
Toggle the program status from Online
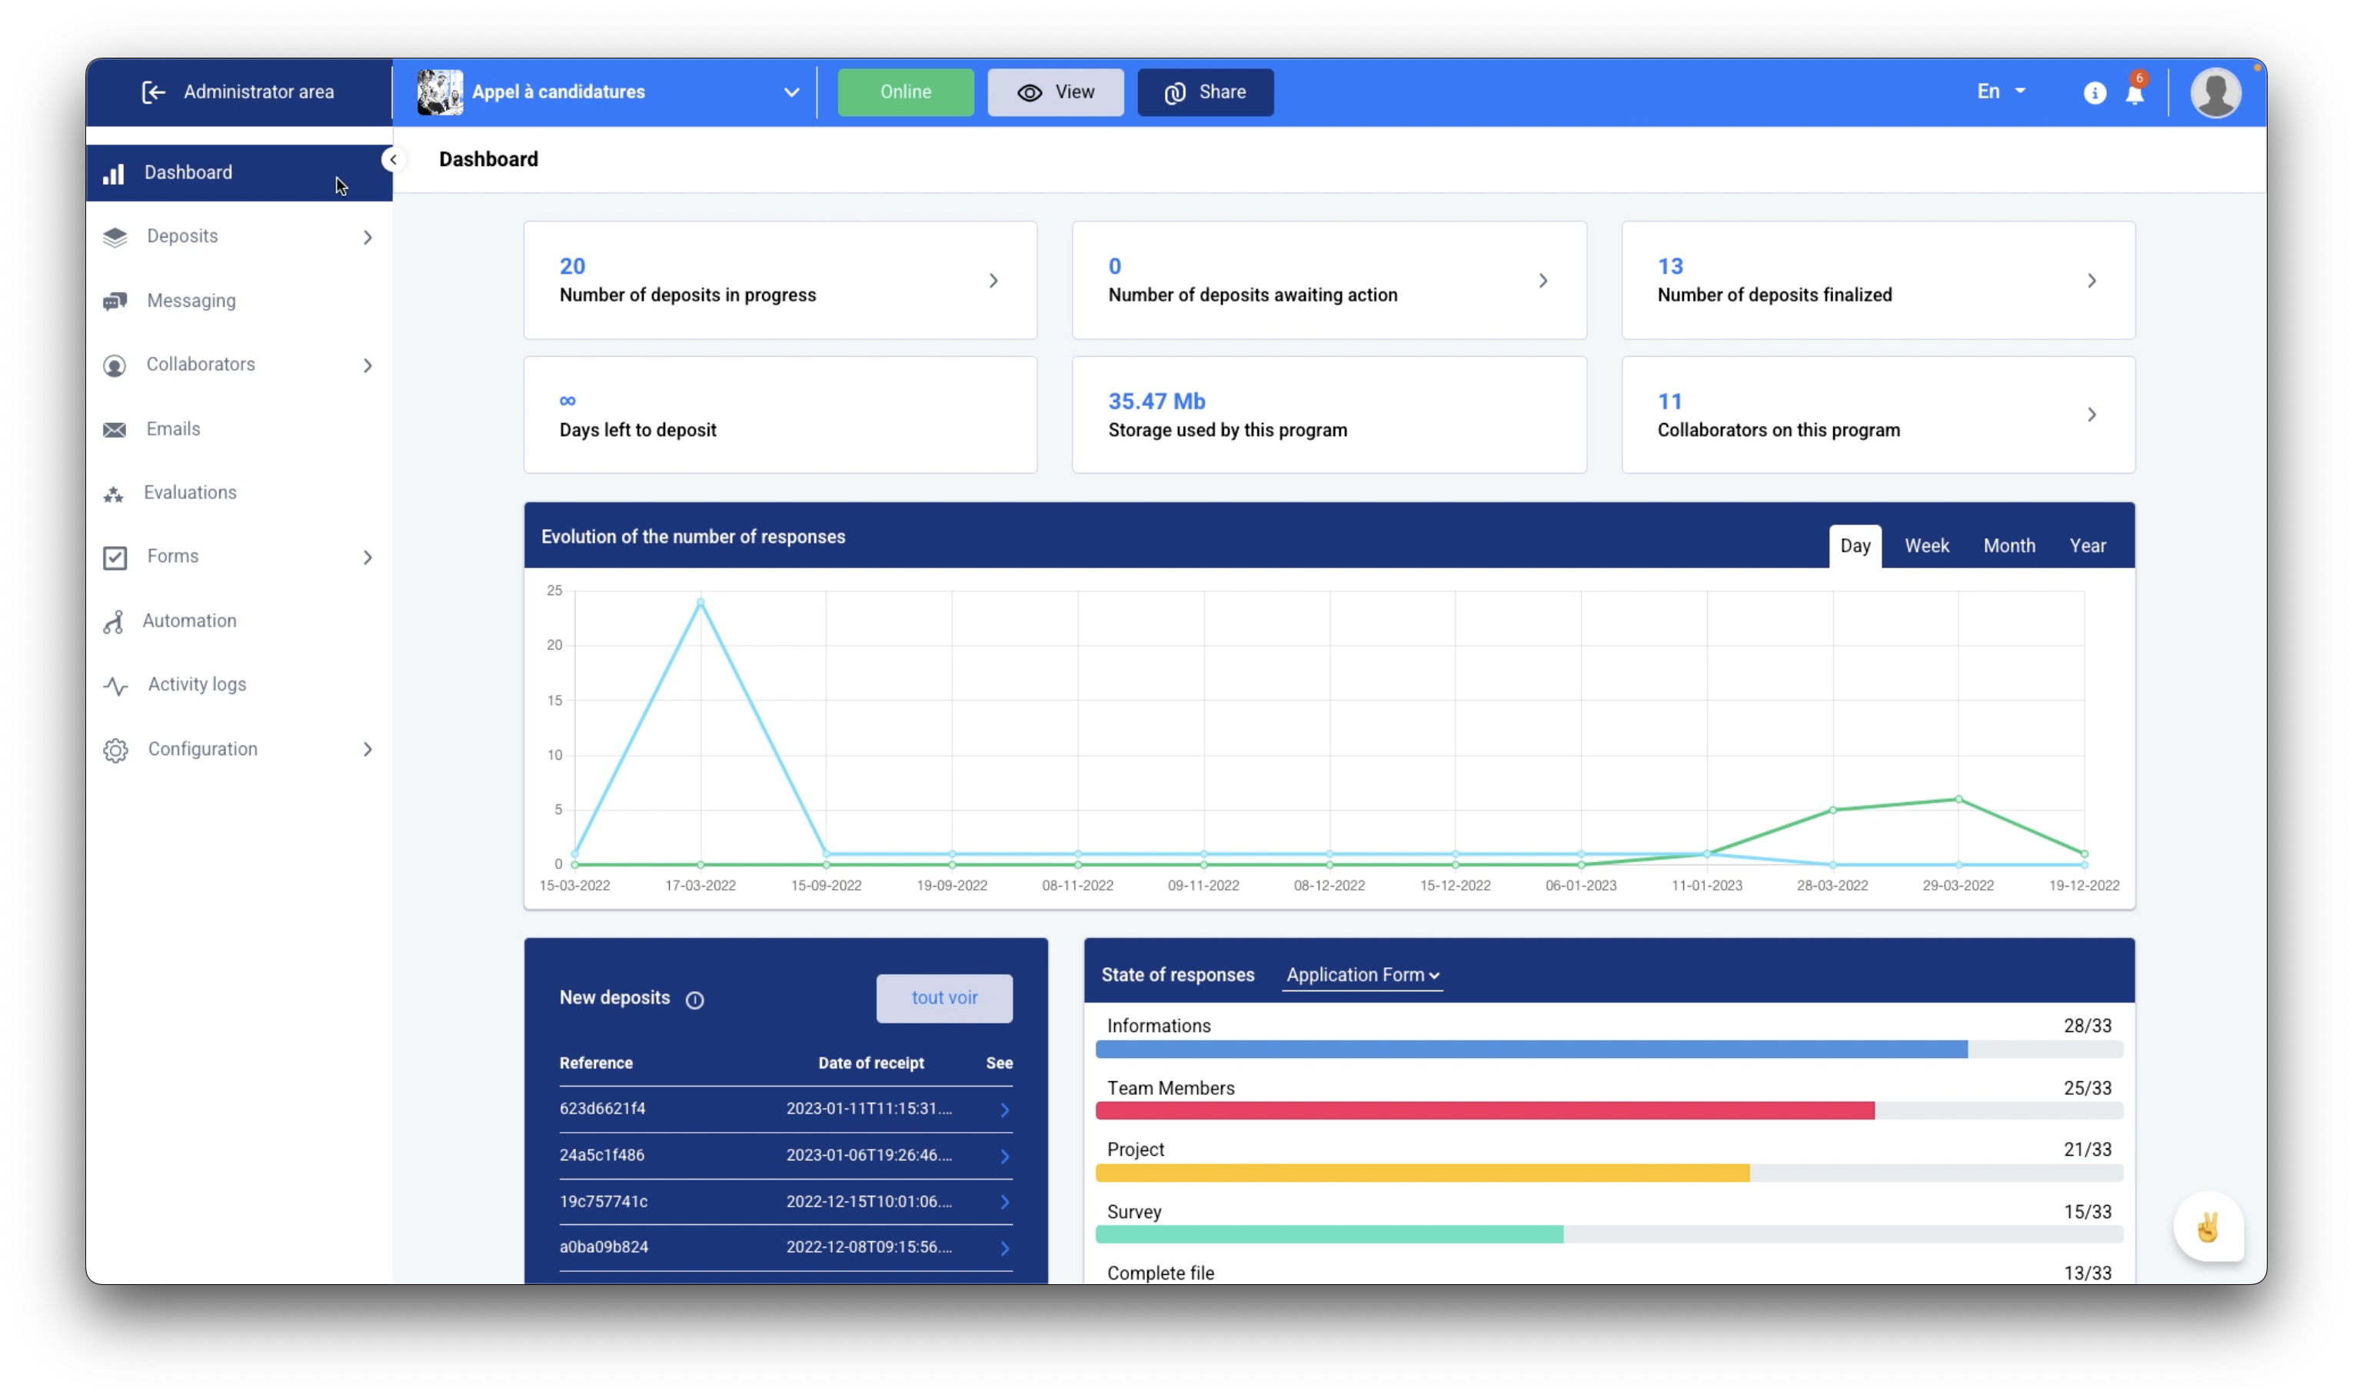pos(904,92)
